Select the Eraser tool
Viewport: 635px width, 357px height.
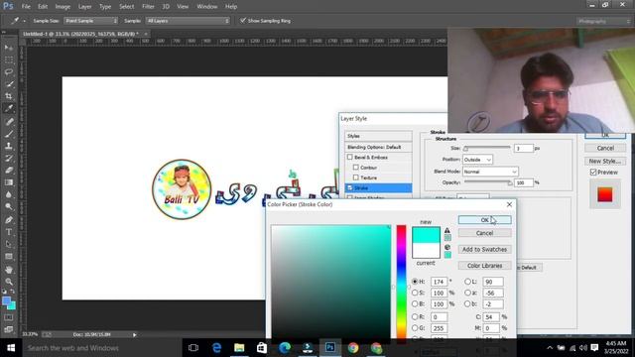click(x=9, y=170)
